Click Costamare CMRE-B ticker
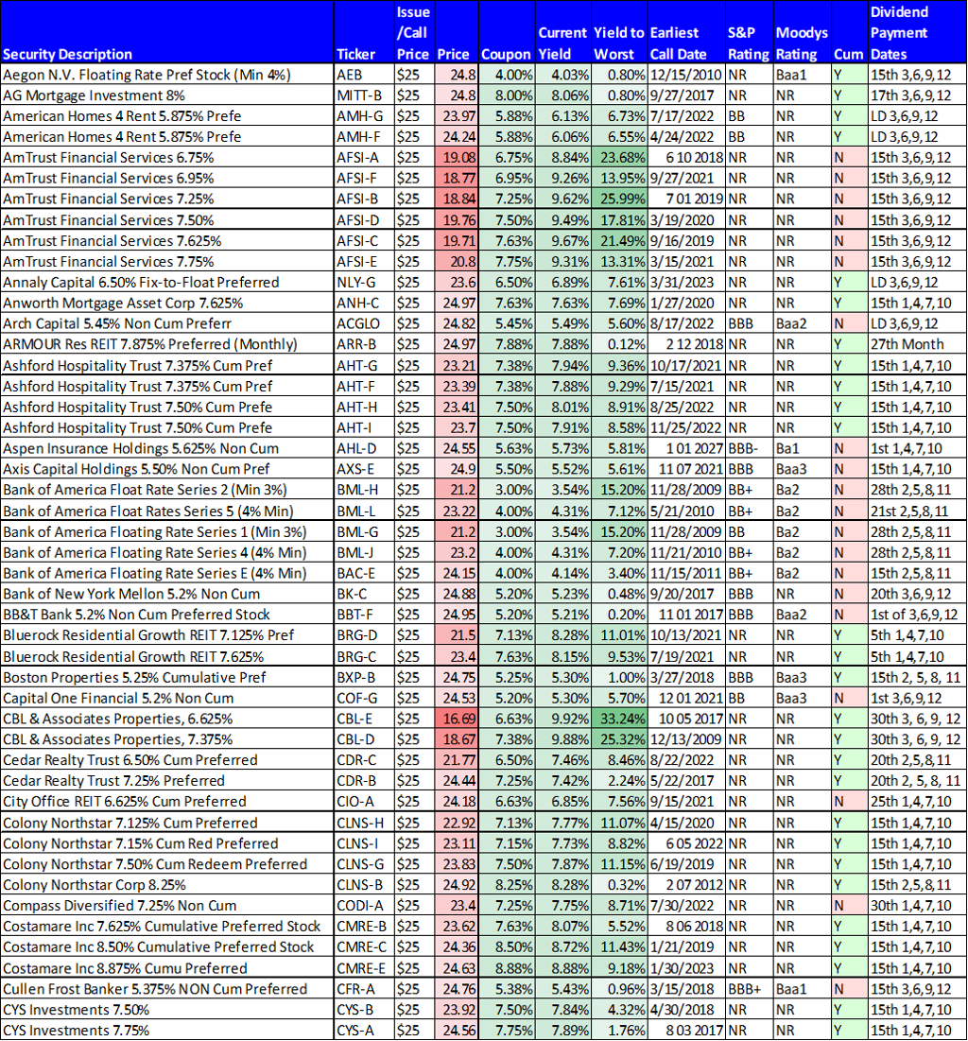The height and width of the screenshot is (1041, 968). (364, 927)
